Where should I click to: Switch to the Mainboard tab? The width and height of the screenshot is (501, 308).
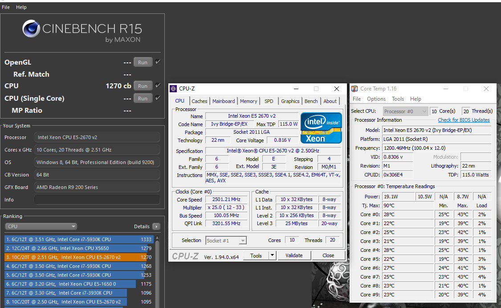tap(224, 101)
